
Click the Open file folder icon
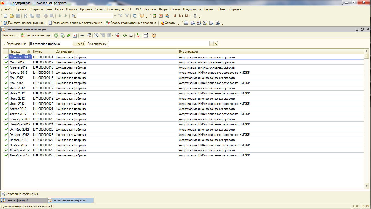click(11, 16)
